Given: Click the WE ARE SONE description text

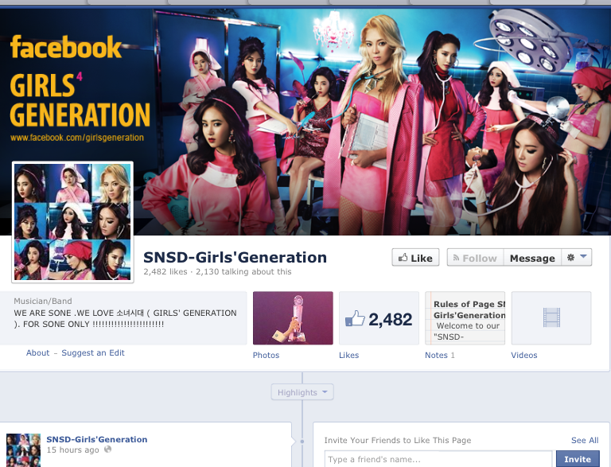Looking at the screenshot, I should 125,318.
